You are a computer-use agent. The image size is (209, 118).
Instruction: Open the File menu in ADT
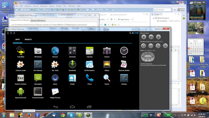[x=17, y=6]
